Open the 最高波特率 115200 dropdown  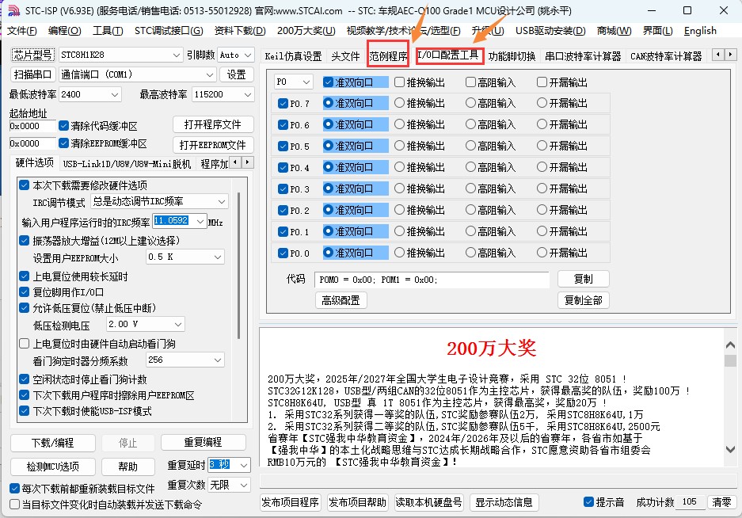(x=248, y=94)
